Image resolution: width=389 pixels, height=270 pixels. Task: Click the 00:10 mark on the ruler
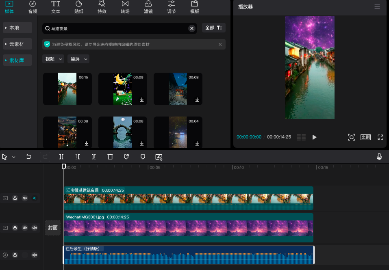[239, 167]
